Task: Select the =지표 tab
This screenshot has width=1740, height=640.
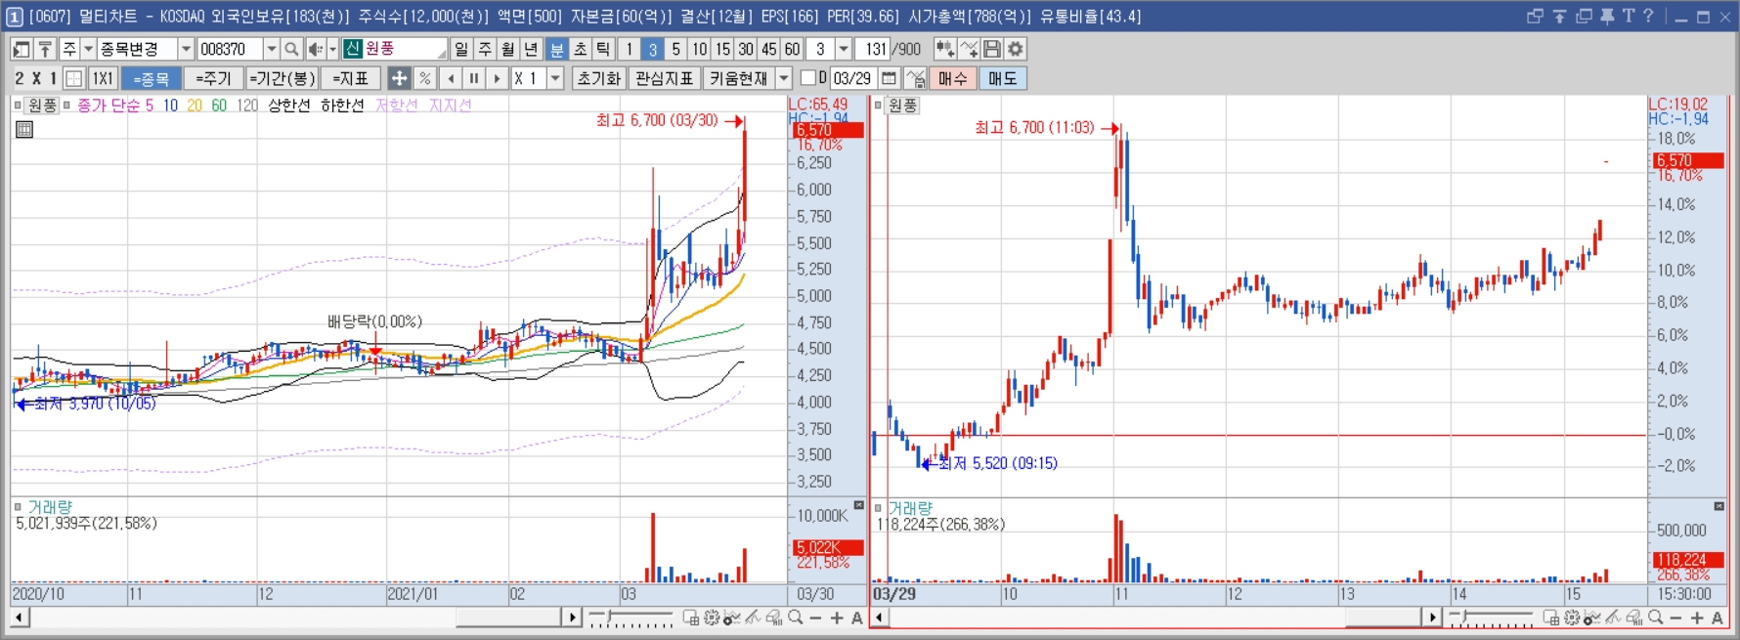Action: click(350, 78)
